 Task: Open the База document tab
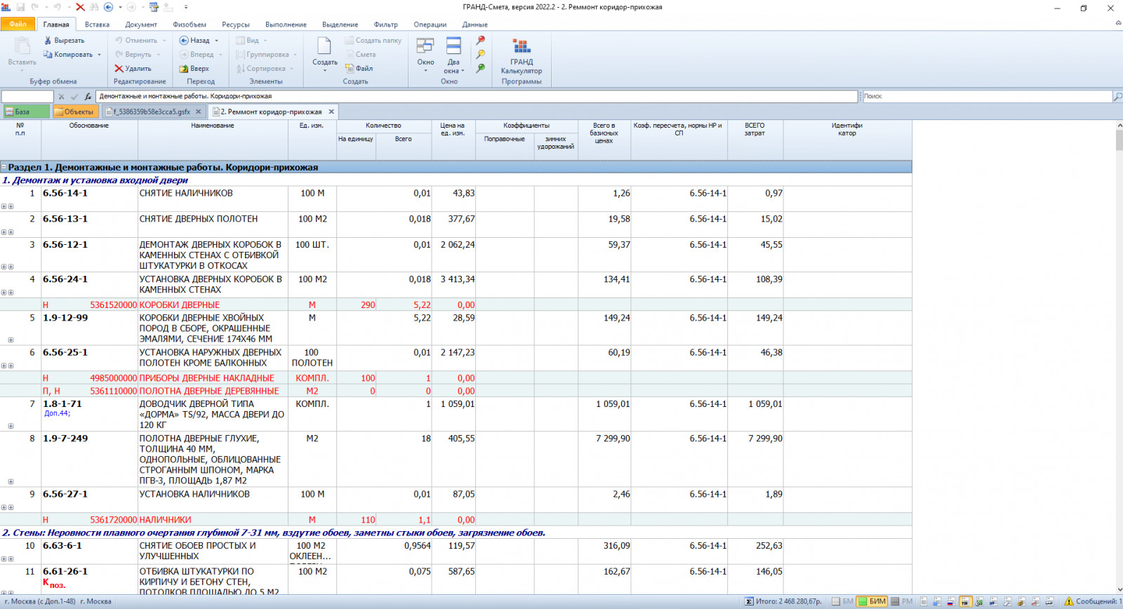[x=25, y=112]
